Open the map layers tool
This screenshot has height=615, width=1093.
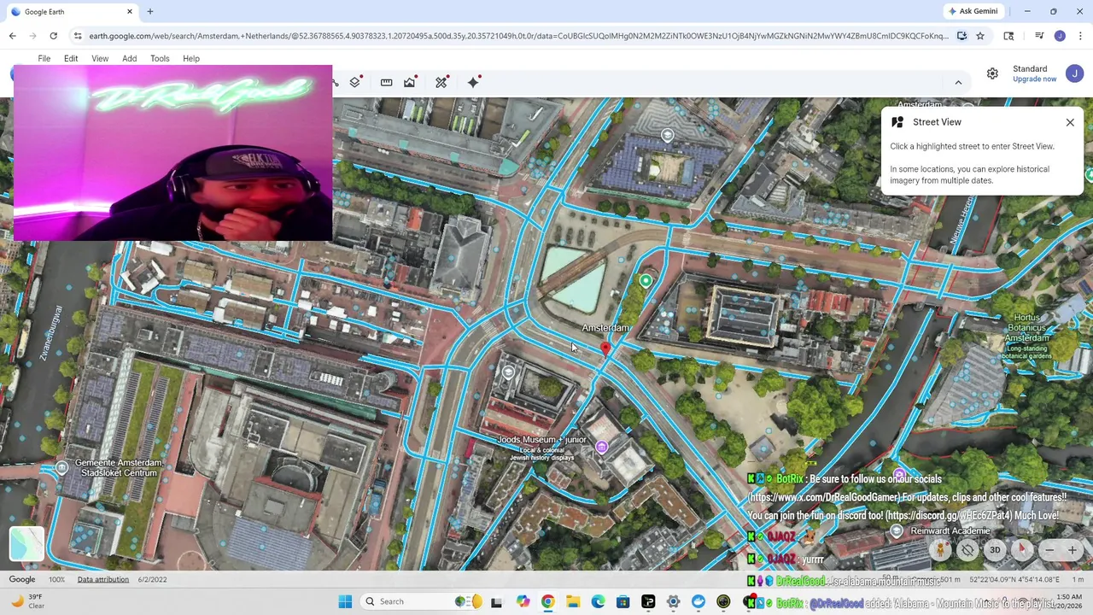coord(355,82)
